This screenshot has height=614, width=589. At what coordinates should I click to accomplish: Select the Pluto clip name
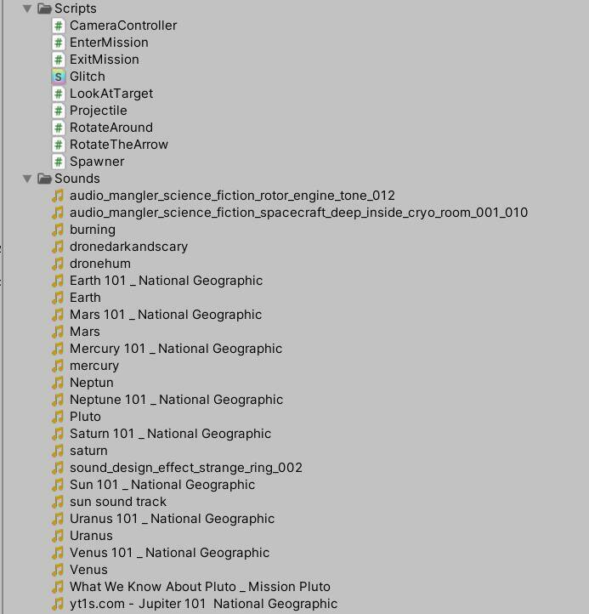click(85, 417)
